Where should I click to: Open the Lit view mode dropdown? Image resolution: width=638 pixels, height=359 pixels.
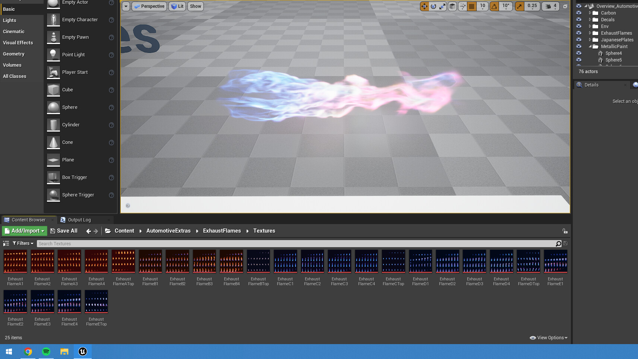[x=177, y=6]
